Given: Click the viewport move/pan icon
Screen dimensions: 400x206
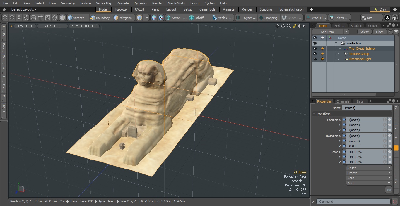Looking at the screenshot, I should (x=277, y=26).
